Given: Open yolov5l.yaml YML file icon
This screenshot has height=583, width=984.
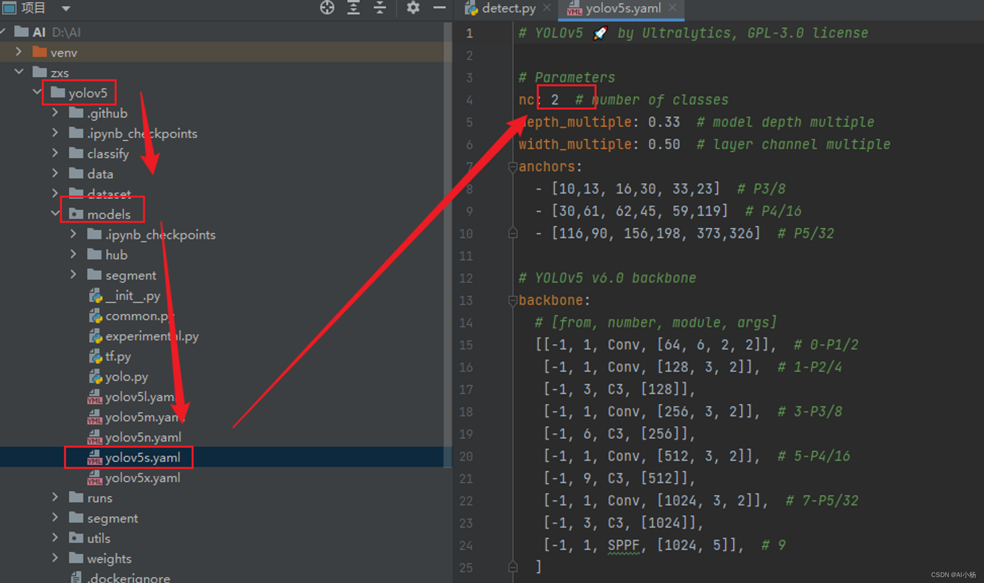Looking at the screenshot, I should point(94,397).
